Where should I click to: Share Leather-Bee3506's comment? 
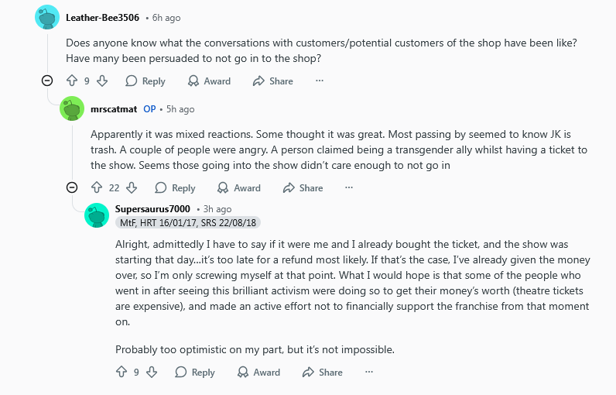tap(273, 81)
